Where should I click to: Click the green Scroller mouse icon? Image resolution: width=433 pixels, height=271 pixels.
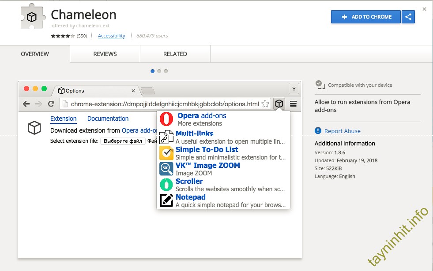(166, 185)
